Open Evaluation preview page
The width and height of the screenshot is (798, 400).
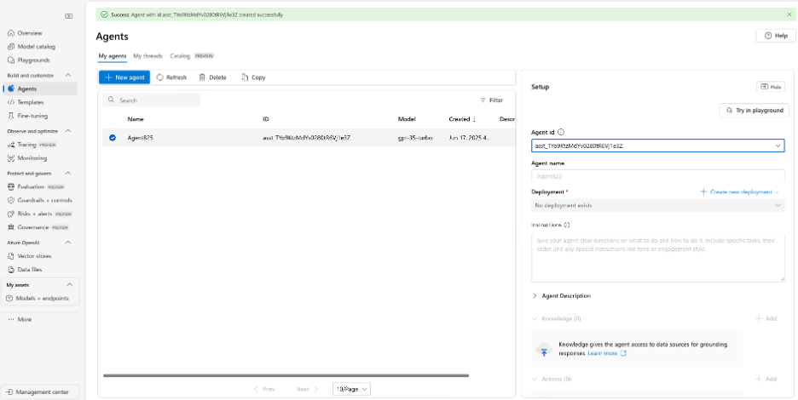(x=36, y=186)
